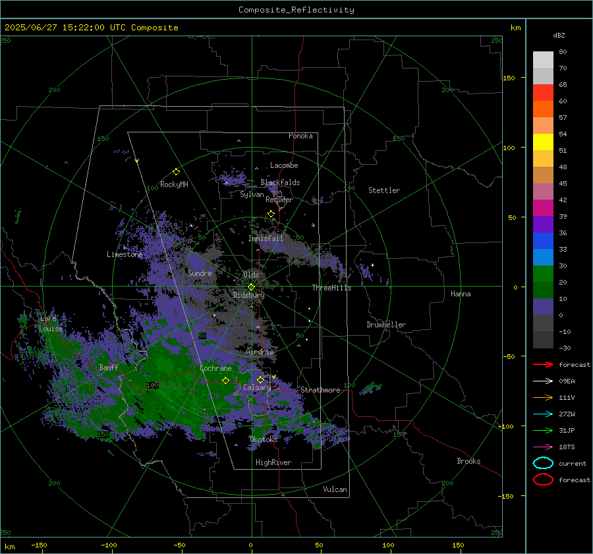
Task: Click the 'Innisfail' map label
Action: tap(266, 238)
